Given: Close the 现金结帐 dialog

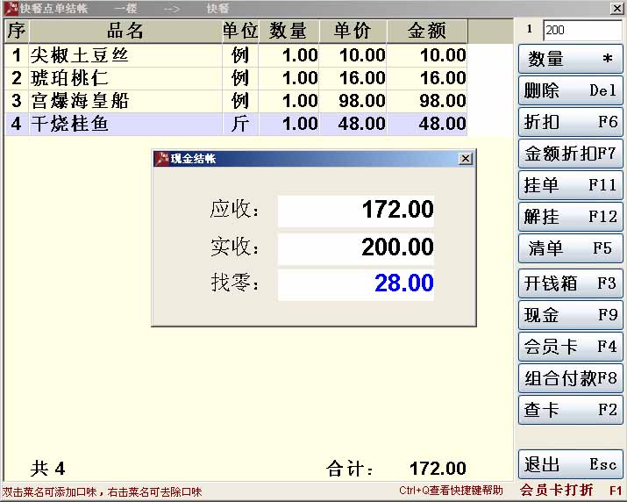Looking at the screenshot, I should click(x=465, y=159).
